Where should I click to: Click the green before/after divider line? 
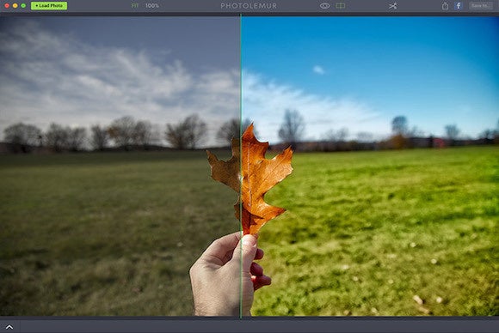[241, 165]
